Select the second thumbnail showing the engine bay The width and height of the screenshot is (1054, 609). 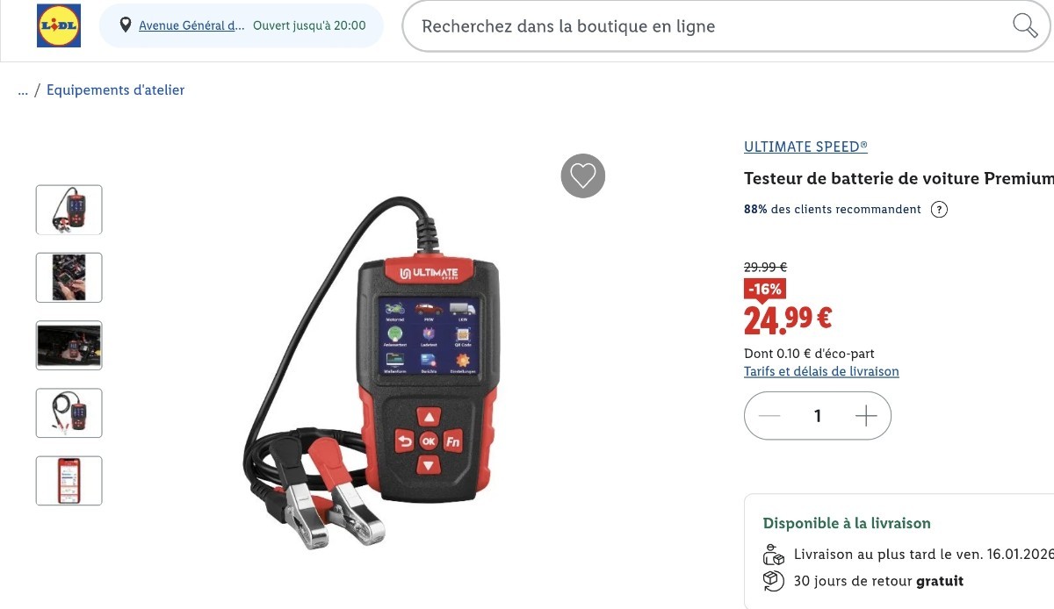click(69, 277)
